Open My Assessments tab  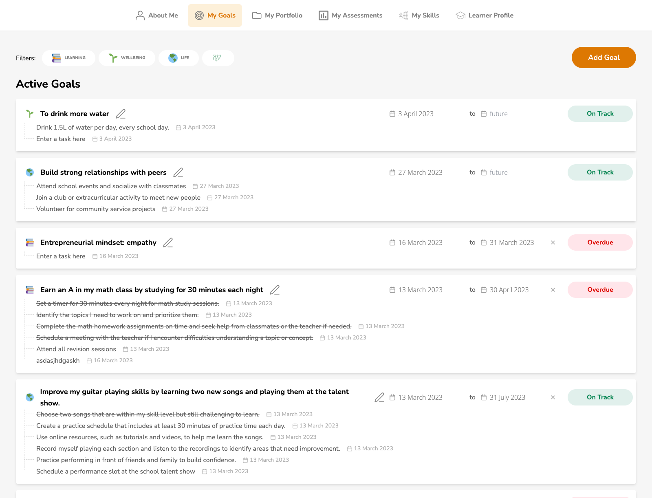[x=350, y=15]
